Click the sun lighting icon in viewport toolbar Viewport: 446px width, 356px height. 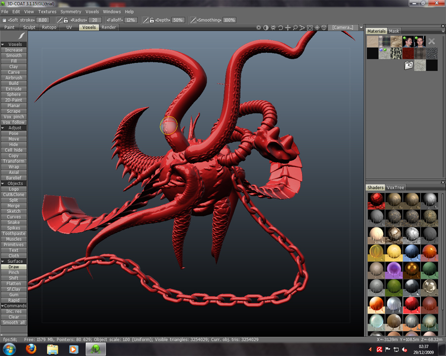coord(258,28)
